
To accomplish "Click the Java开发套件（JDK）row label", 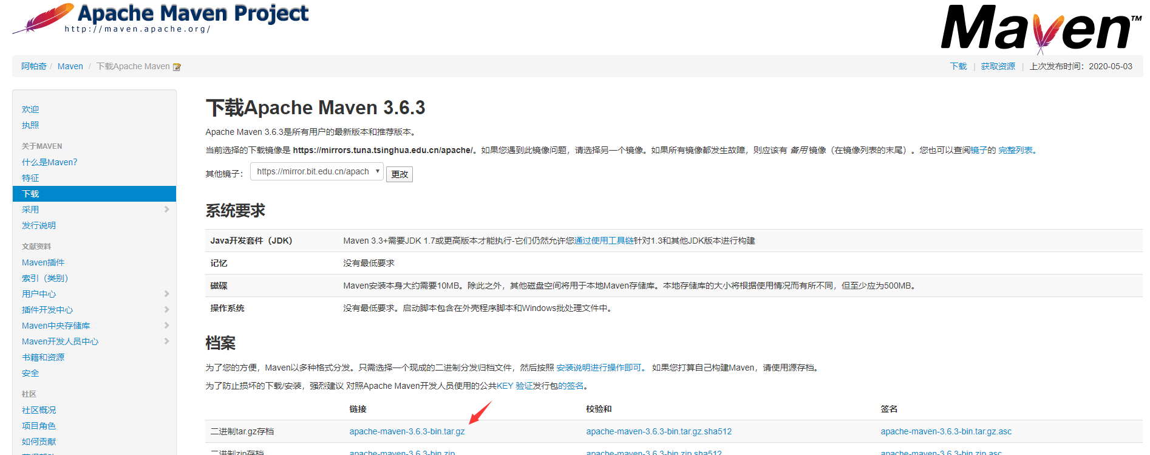I will 251,241.
